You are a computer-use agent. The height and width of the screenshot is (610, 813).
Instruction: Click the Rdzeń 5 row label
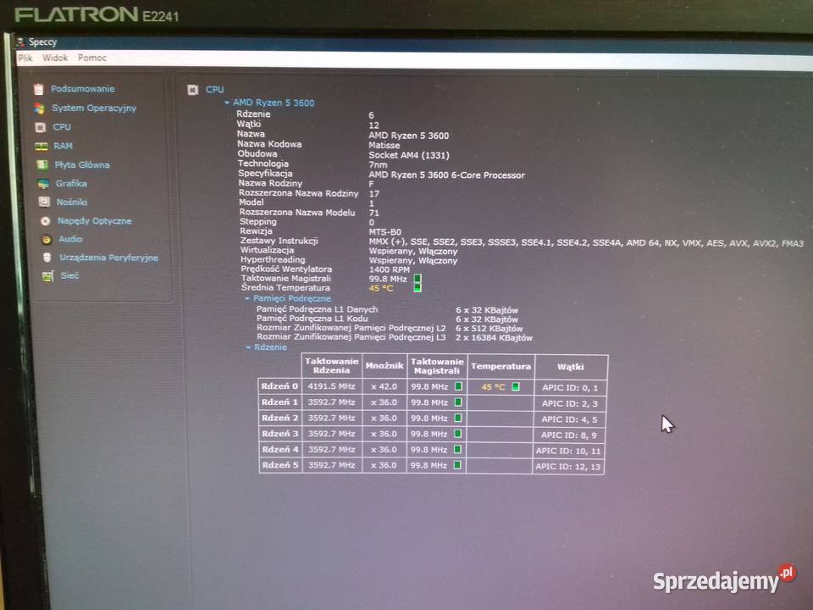[280, 465]
